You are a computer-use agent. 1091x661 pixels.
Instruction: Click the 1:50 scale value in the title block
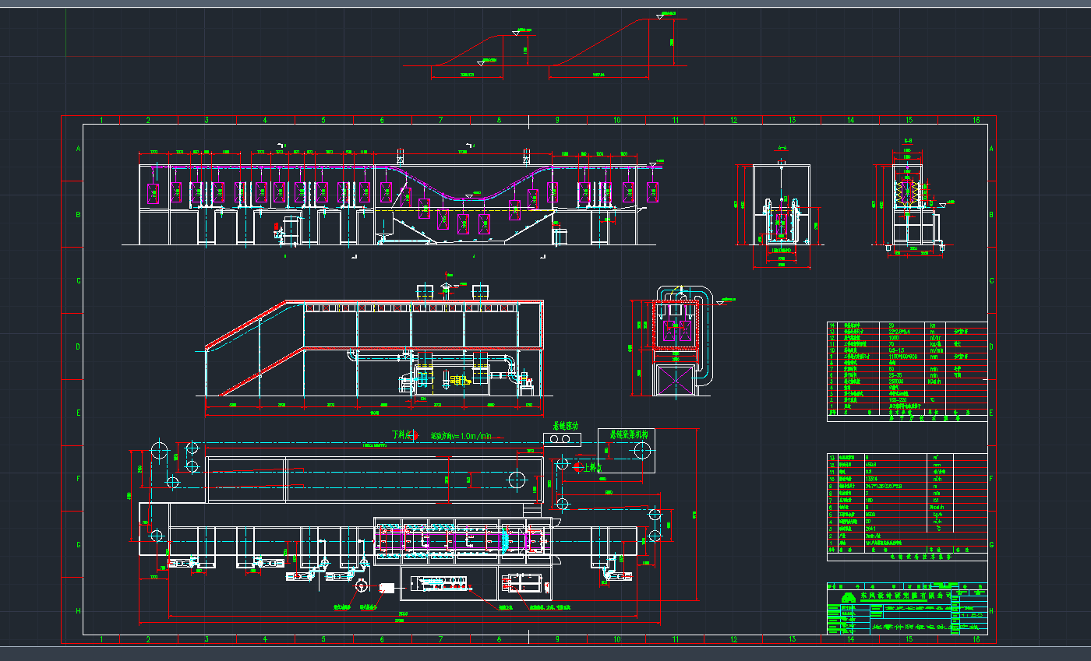coord(971,614)
